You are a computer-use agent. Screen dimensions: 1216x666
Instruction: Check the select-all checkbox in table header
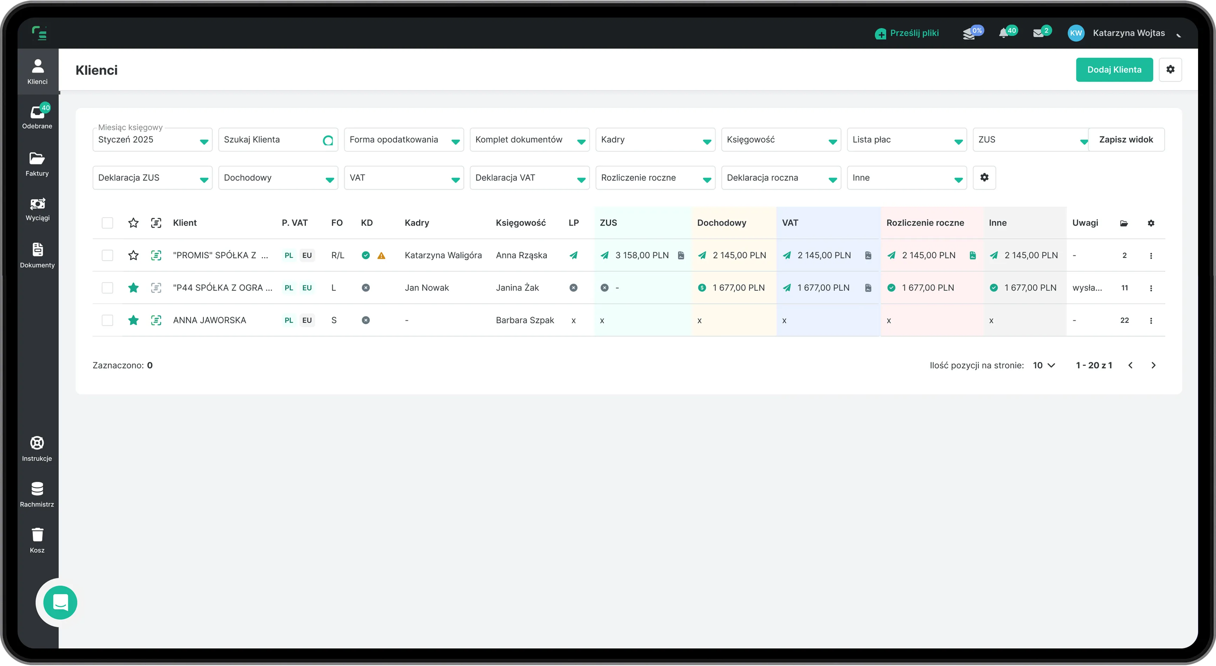tap(107, 223)
